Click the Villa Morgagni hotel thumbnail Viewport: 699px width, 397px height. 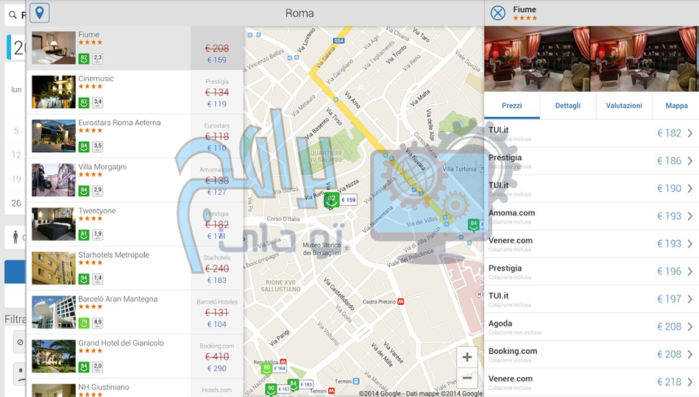[53, 180]
